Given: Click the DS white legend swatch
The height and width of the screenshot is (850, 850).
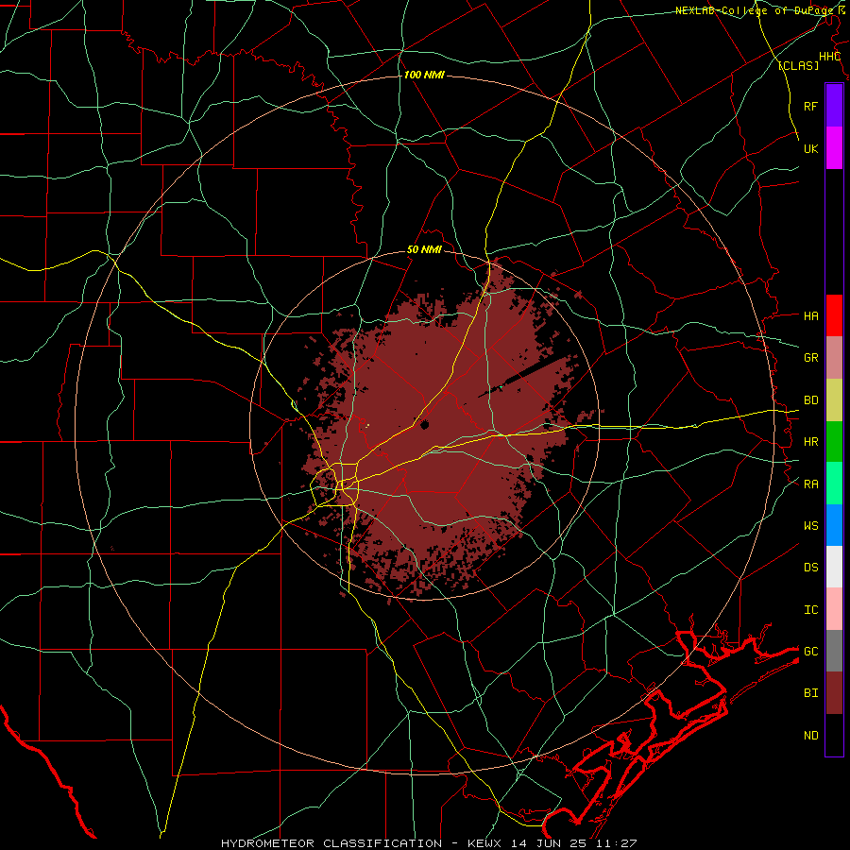Looking at the screenshot, I should click(834, 567).
